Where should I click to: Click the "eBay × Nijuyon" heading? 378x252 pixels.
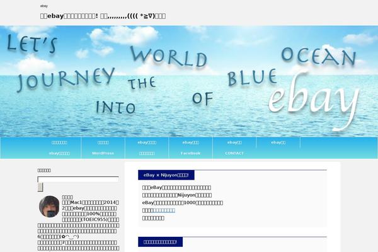[166, 175]
